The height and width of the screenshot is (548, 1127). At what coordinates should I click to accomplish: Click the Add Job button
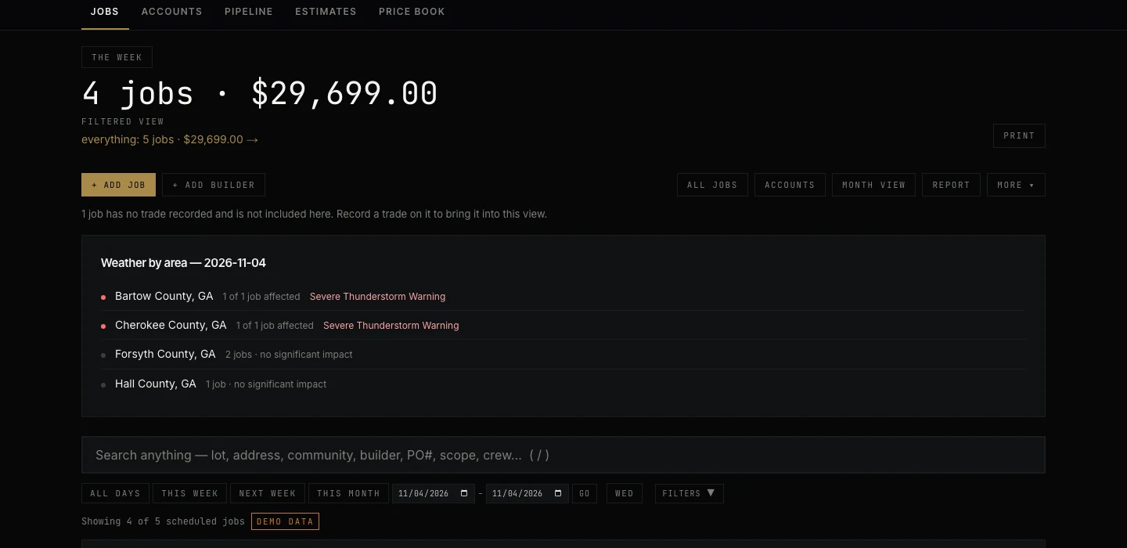[x=118, y=185]
